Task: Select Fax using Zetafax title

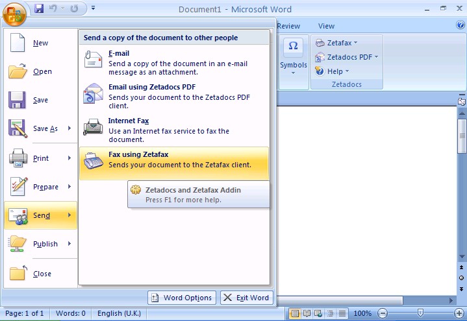Action: pyautogui.click(x=138, y=154)
